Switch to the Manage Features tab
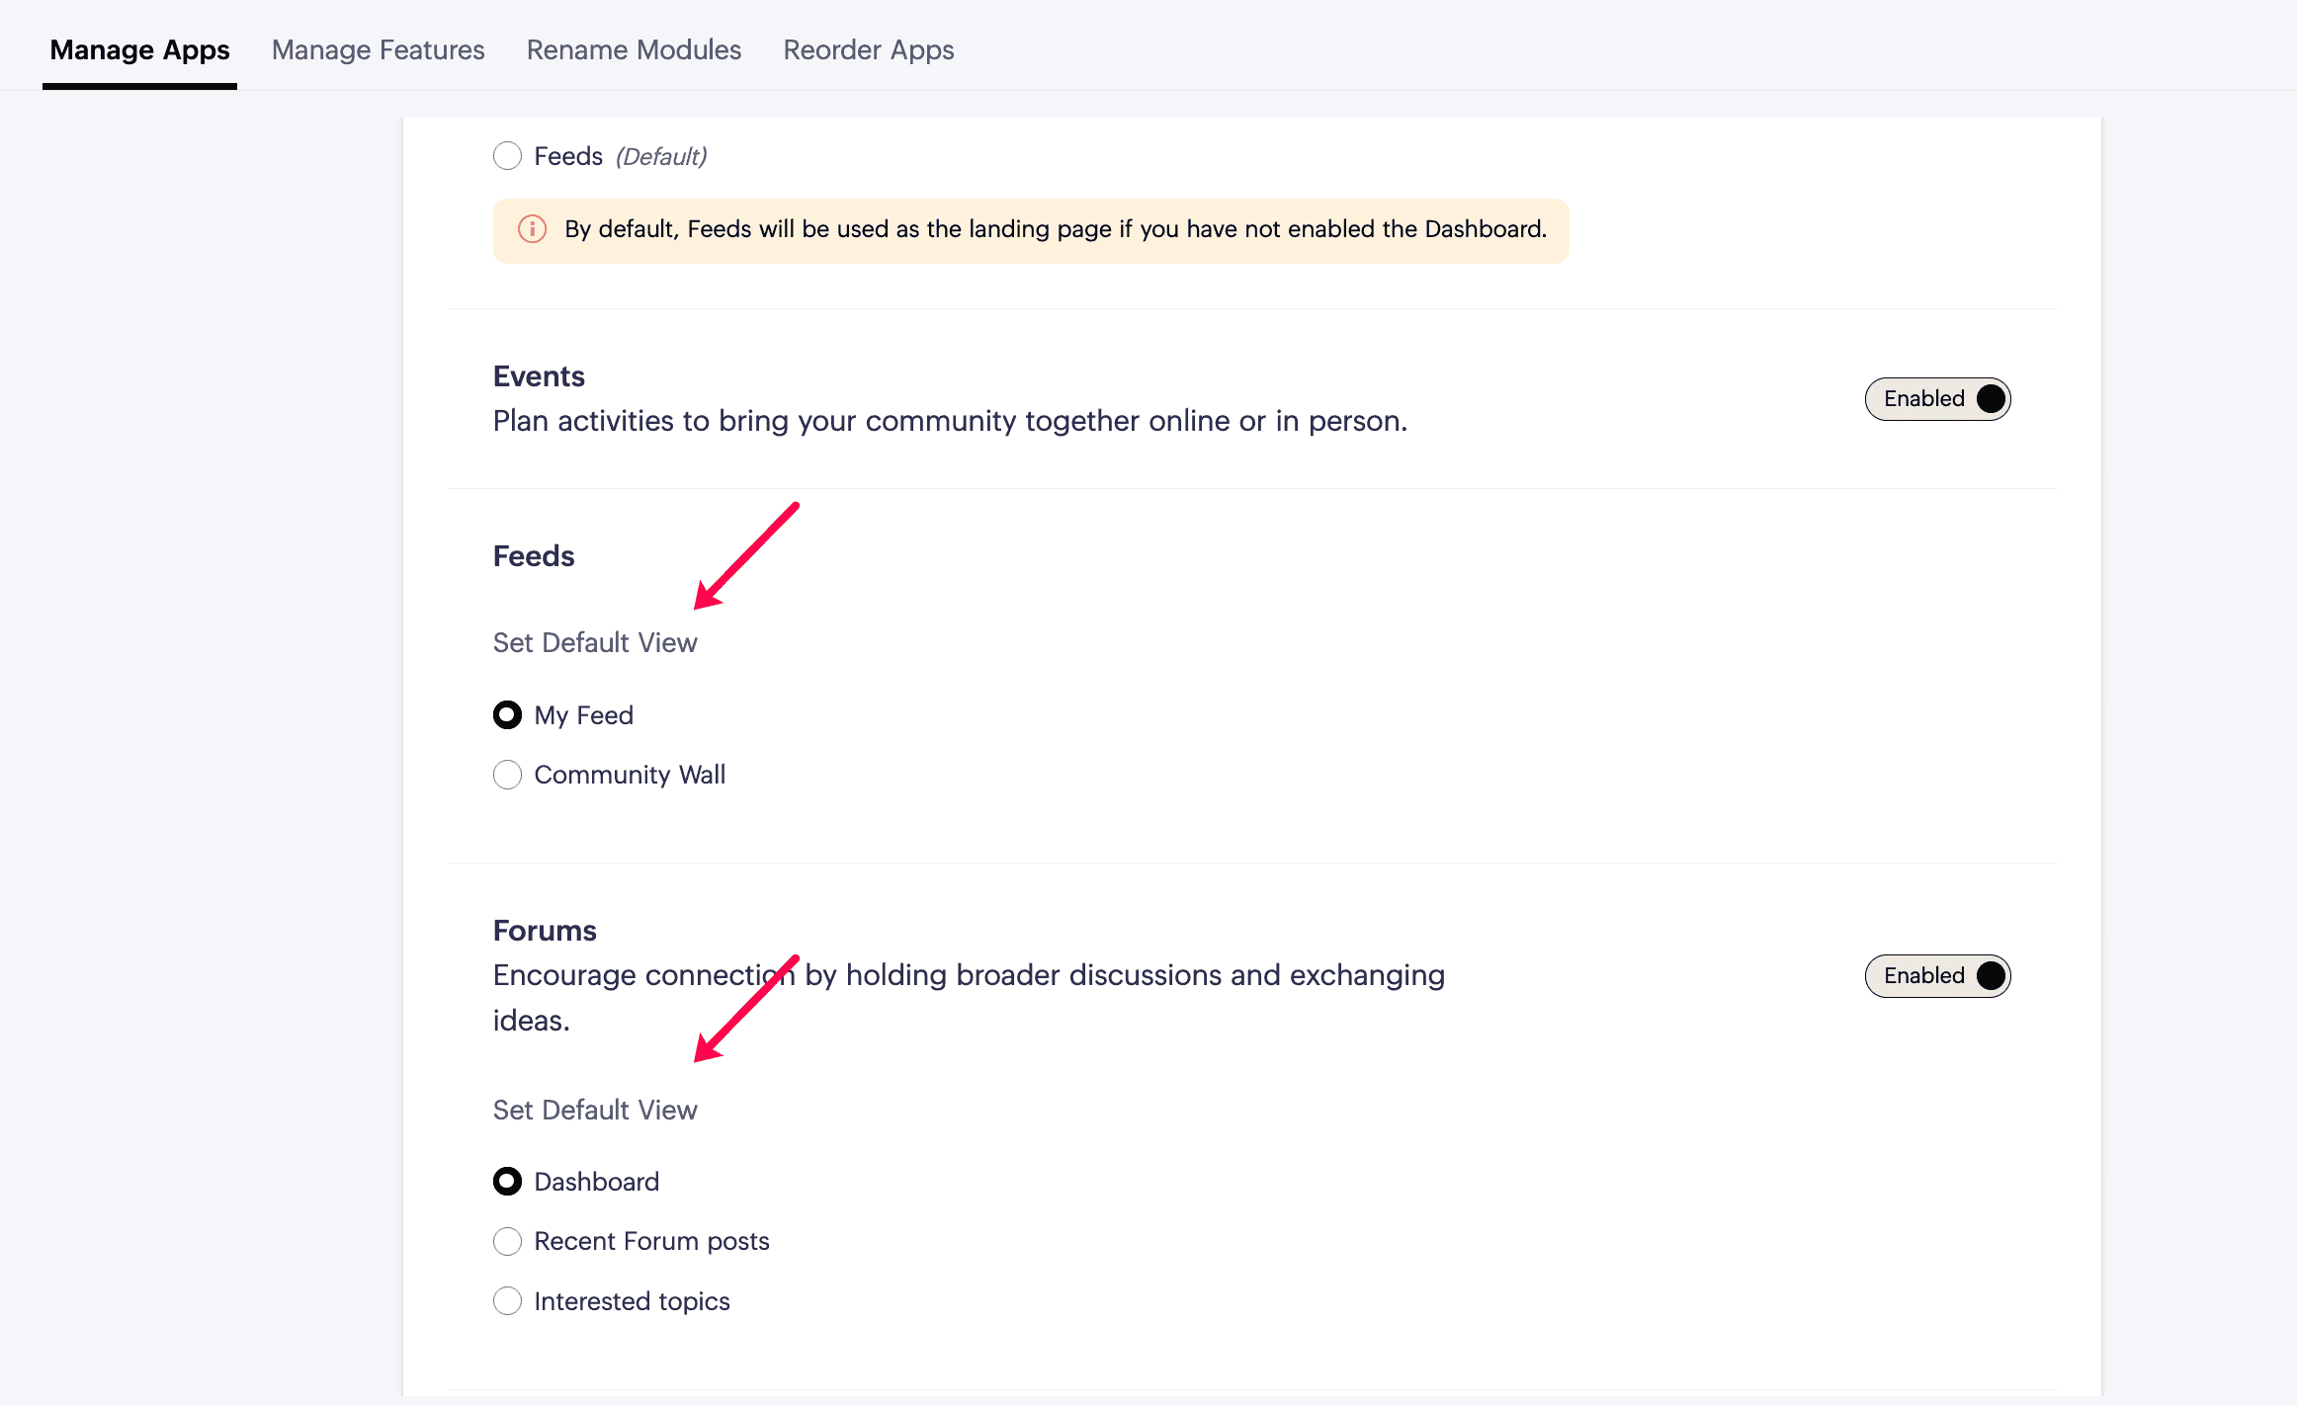2297x1405 pixels. 378,49
